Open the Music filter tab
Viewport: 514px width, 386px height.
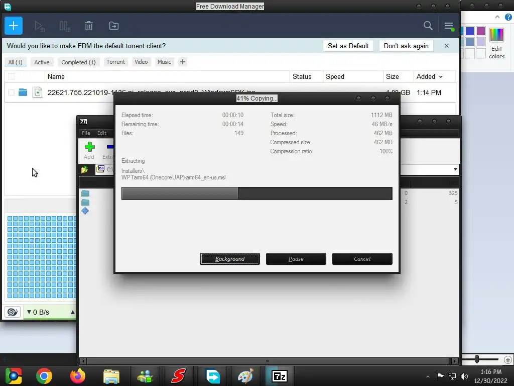tap(164, 62)
